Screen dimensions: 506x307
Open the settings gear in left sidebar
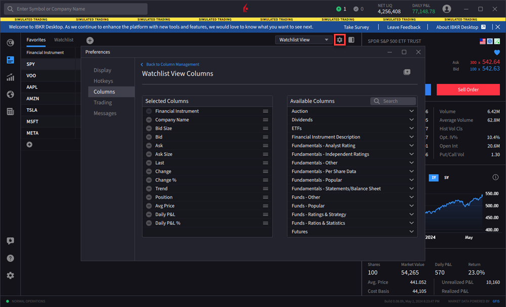point(10,276)
